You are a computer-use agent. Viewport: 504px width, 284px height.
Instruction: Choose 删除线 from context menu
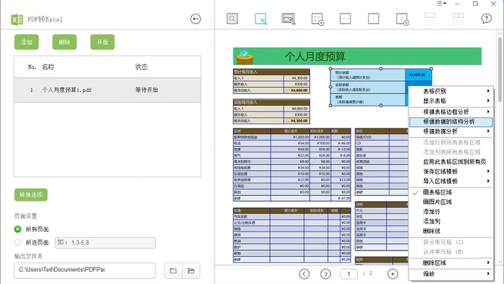tap(451, 231)
